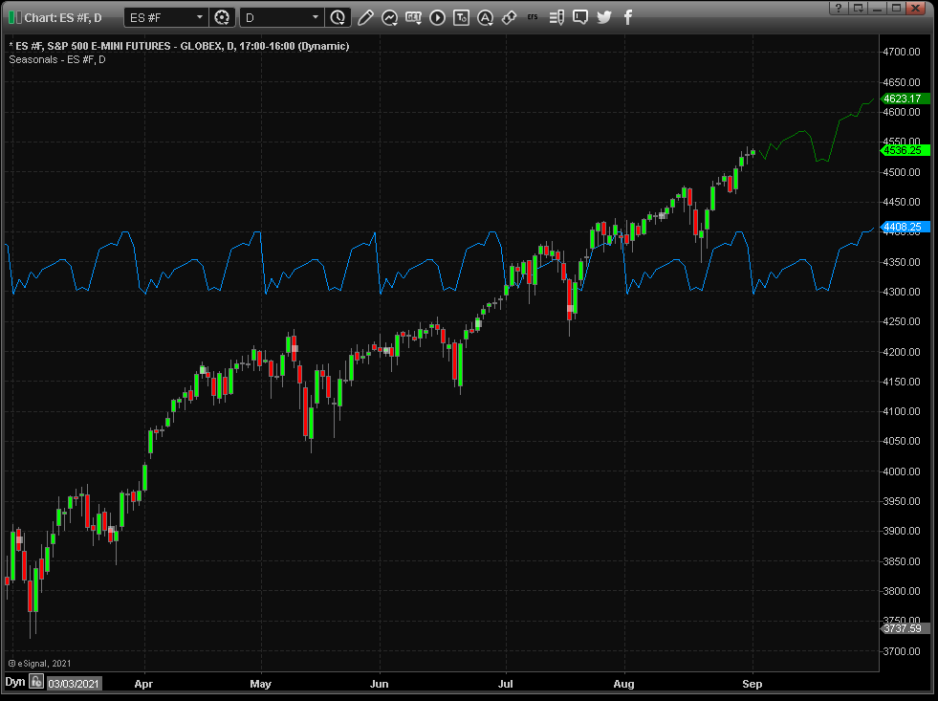938x701 pixels.
Task: Click the Chart: ES #F, D window title
Action: pyautogui.click(x=63, y=18)
